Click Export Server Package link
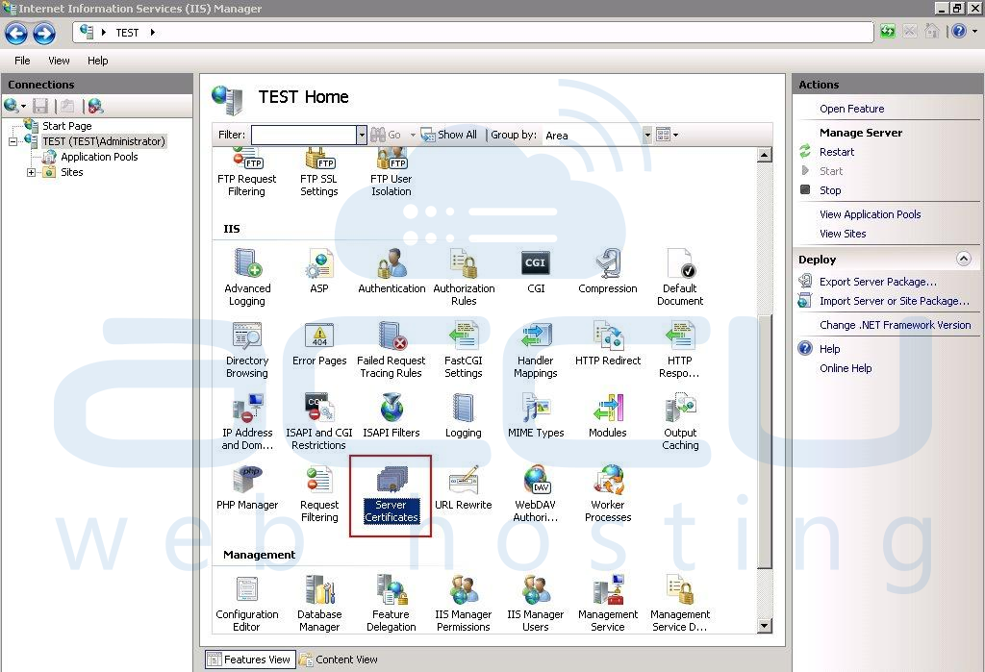This screenshot has width=985, height=672. point(877,282)
